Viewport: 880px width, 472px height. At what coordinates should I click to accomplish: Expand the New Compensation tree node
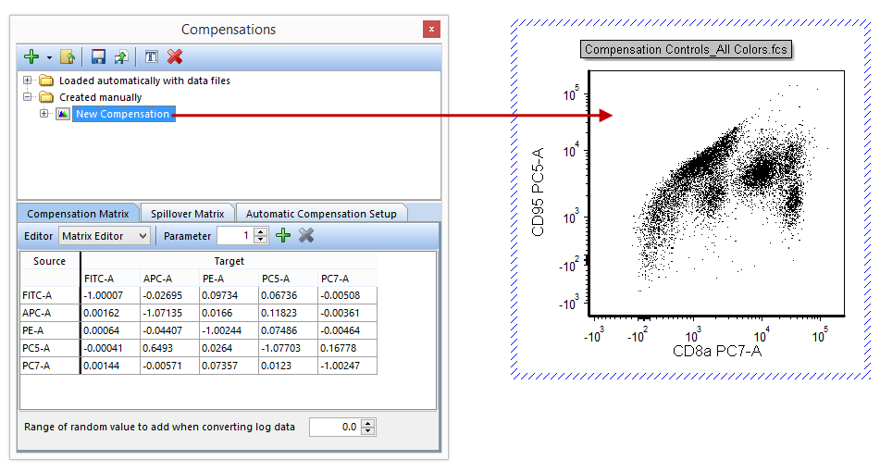(44, 114)
